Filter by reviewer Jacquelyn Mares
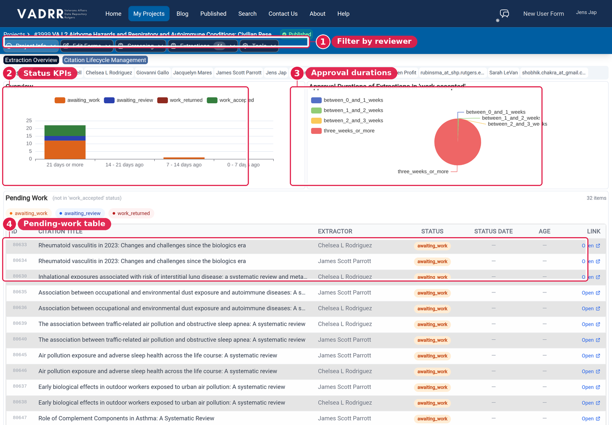 pyautogui.click(x=193, y=73)
